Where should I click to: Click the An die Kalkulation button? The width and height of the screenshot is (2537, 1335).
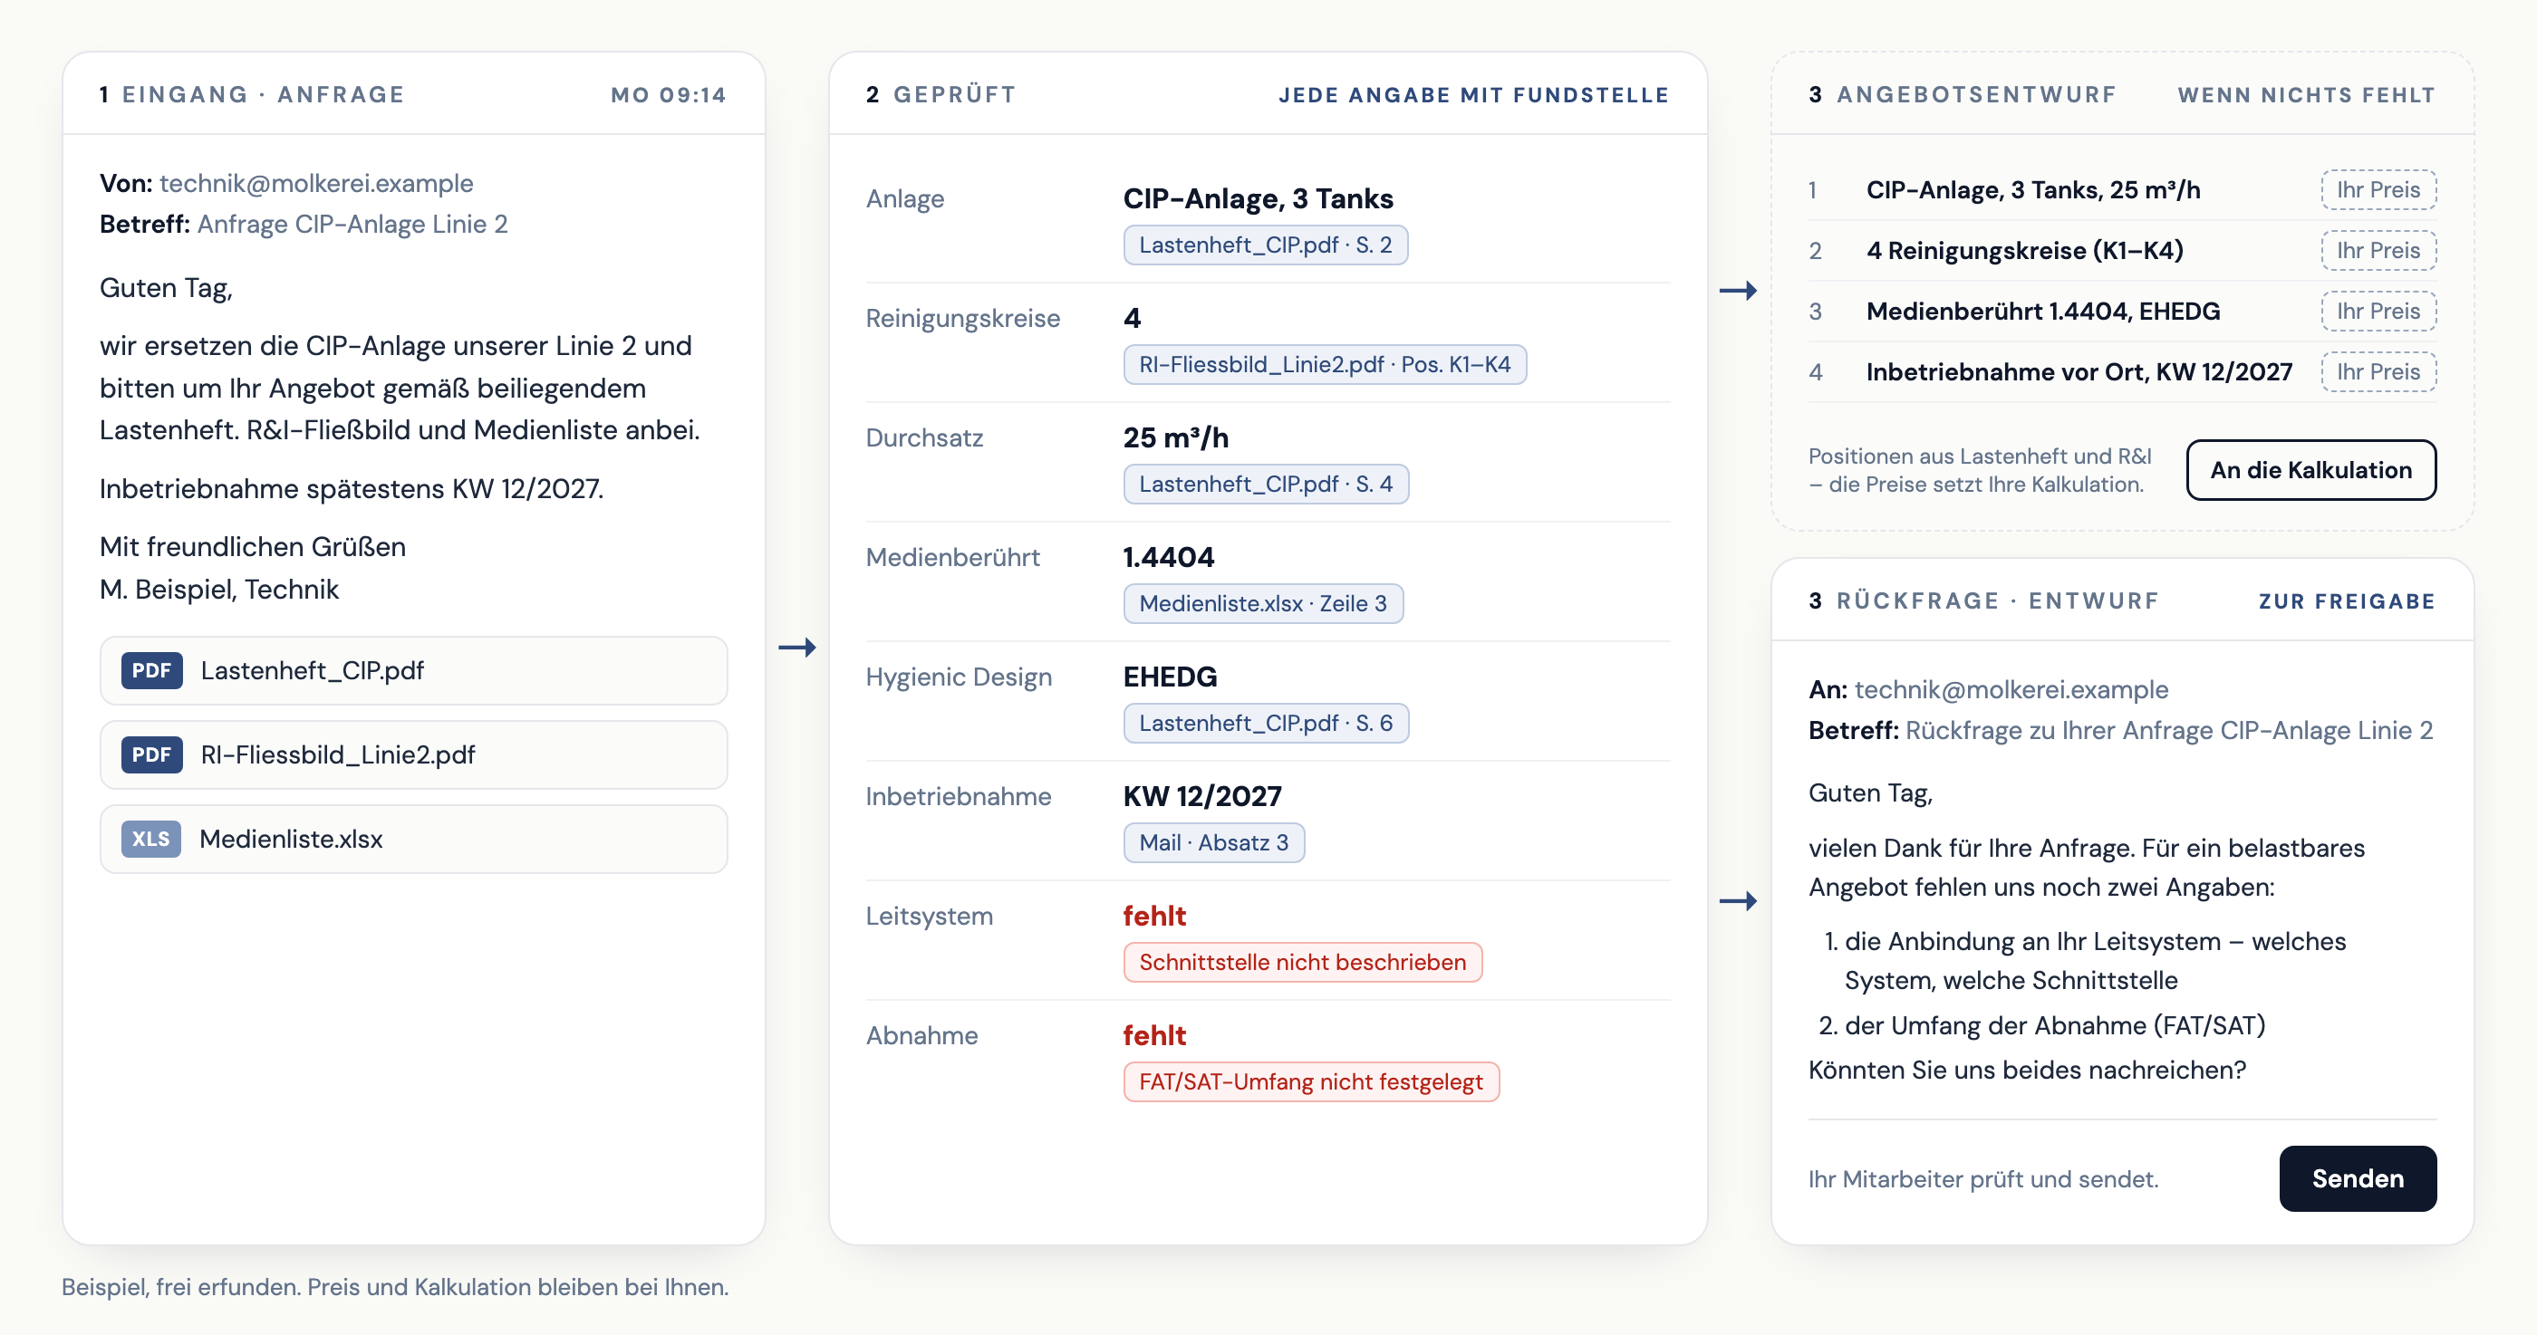(2311, 470)
